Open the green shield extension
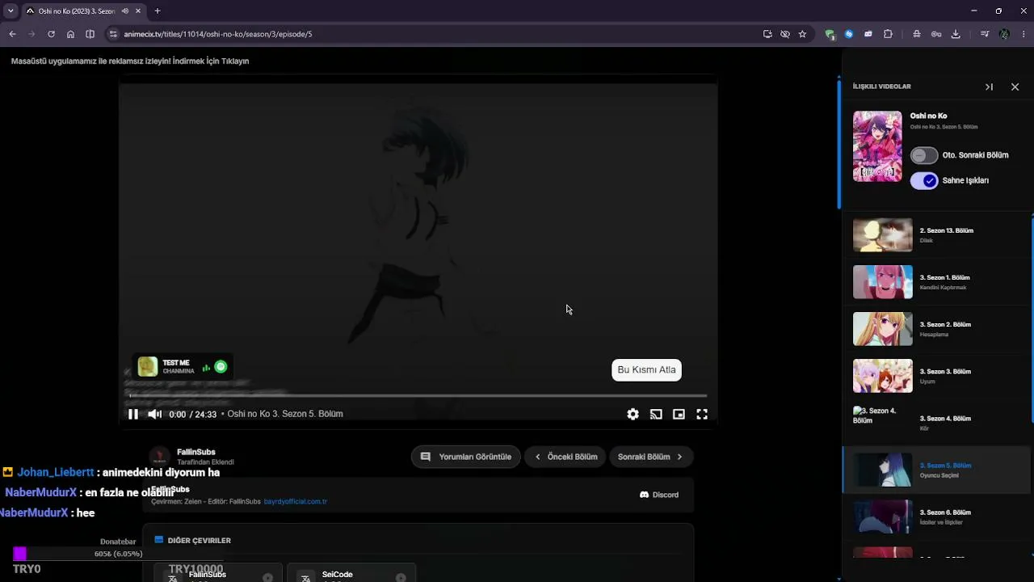The image size is (1034, 582). 830,34
